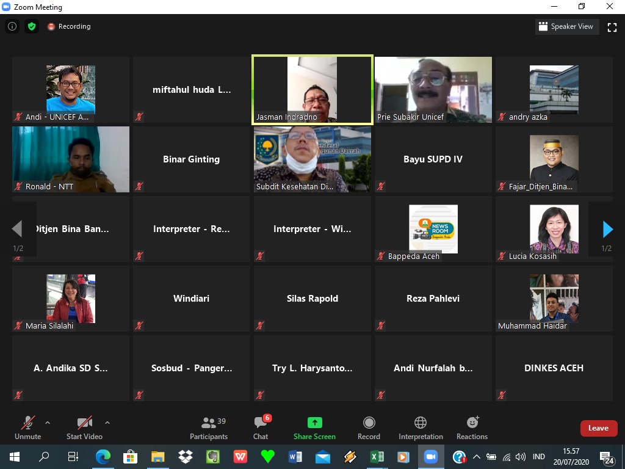Select Jasman Indradno's video tile
The width and height of the screenshot is (625, 469).
[312, 90]
